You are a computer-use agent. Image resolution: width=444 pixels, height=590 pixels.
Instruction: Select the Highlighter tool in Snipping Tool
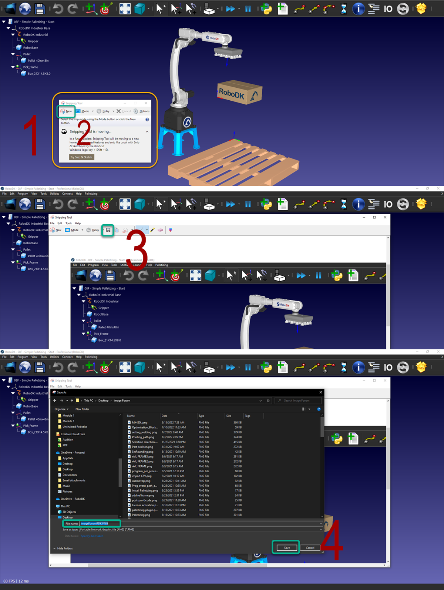(152, 230)
